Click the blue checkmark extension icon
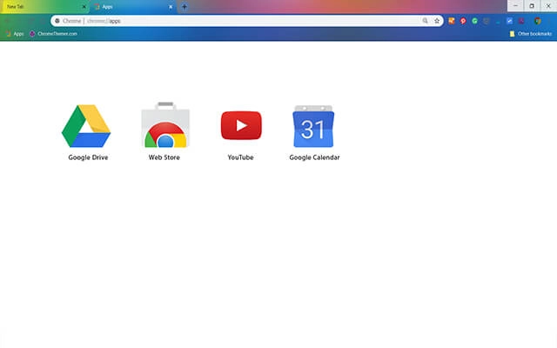The height and width of the screenshot is (348, 557). [509, 21]
